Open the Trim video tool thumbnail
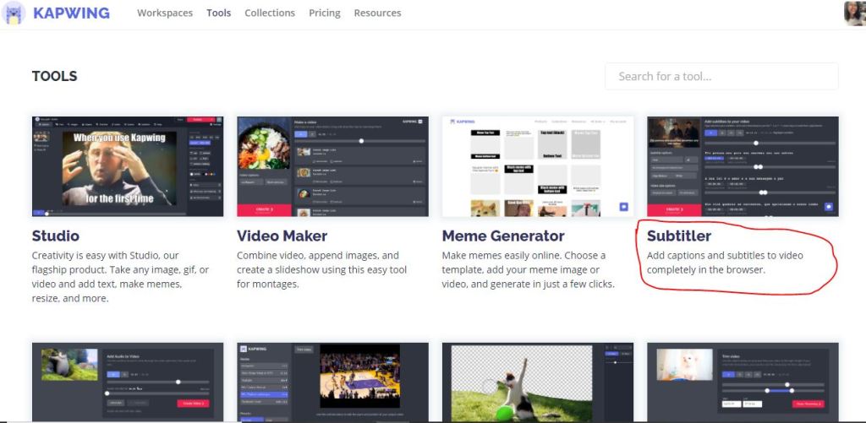Screen dimensions: 866x423 [743, 382]
